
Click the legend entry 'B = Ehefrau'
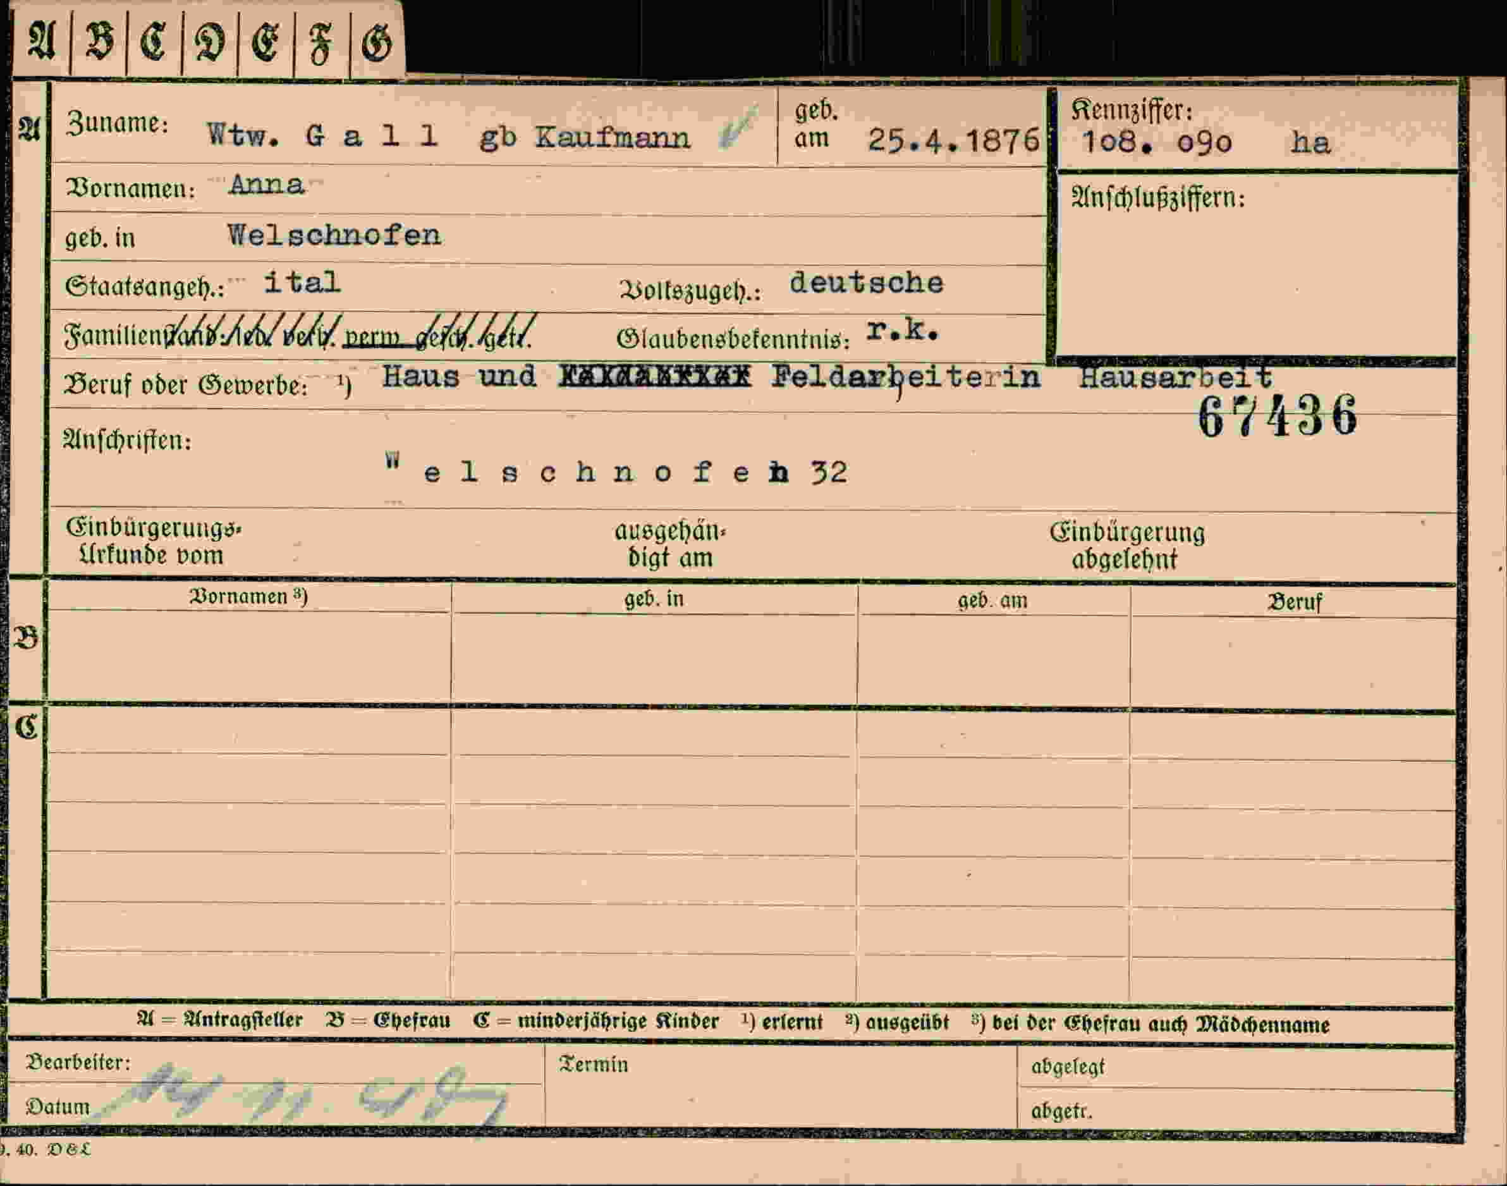pos(388,1021)
